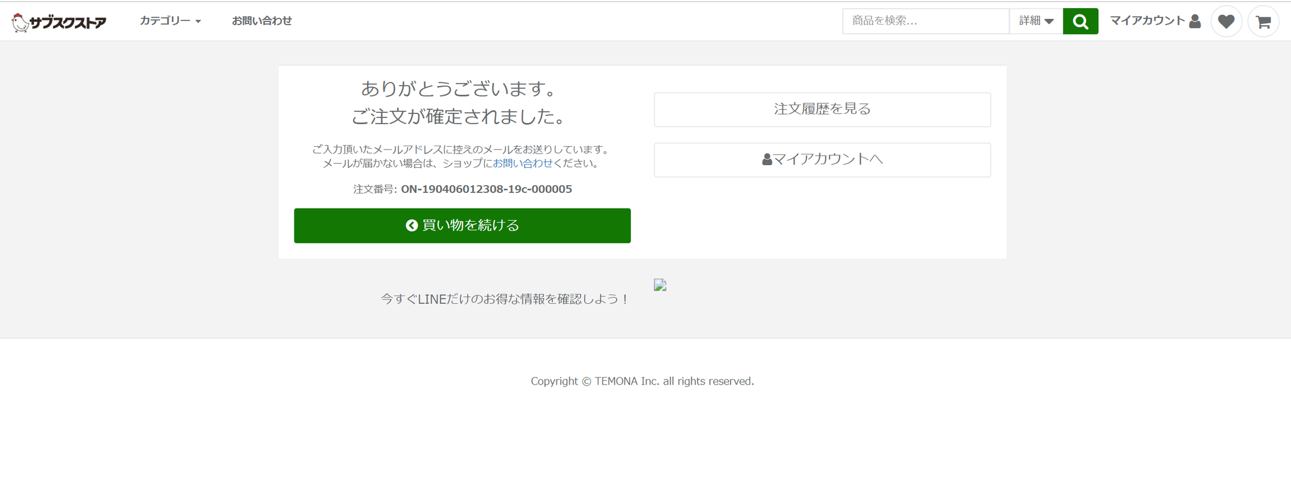This screenshot has width=1291, height=491.
Task: Click the サブスクストア logo
Action: click(x=59, y=22)
